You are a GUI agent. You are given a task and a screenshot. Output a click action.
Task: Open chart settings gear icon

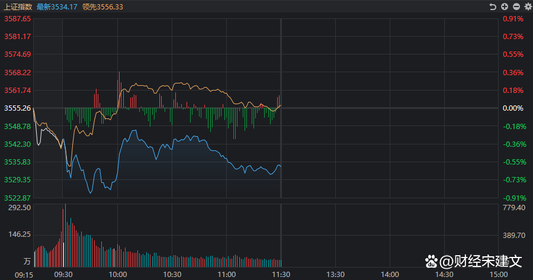click(x=527, y=7)
